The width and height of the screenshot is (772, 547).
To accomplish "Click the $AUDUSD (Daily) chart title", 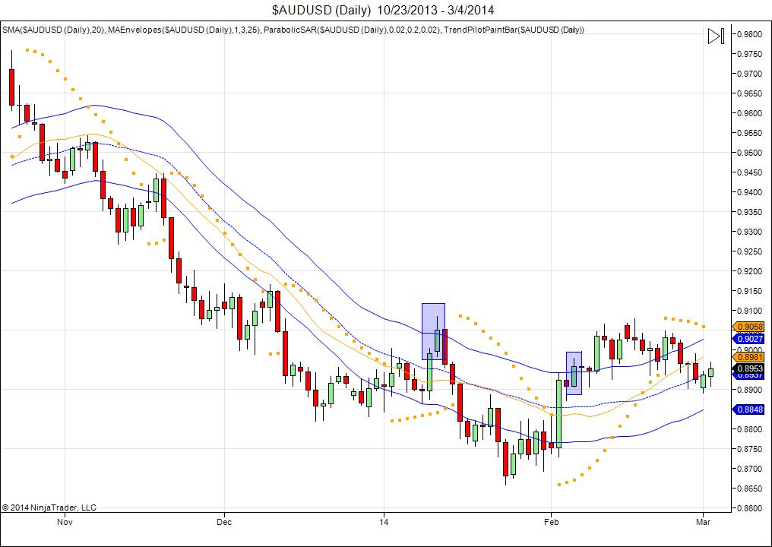I will click(x=383, y=10).
